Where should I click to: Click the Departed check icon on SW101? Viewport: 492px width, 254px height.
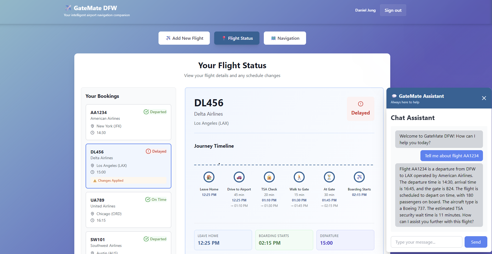tap(146, 239)
